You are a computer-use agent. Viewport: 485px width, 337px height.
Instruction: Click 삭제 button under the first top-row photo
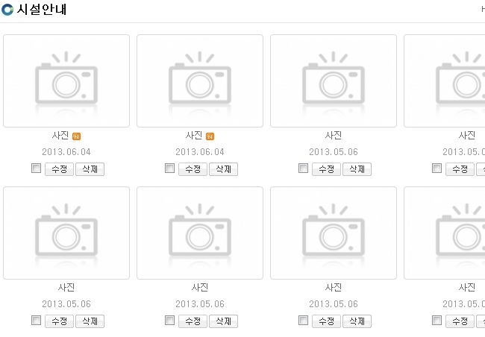90,169
